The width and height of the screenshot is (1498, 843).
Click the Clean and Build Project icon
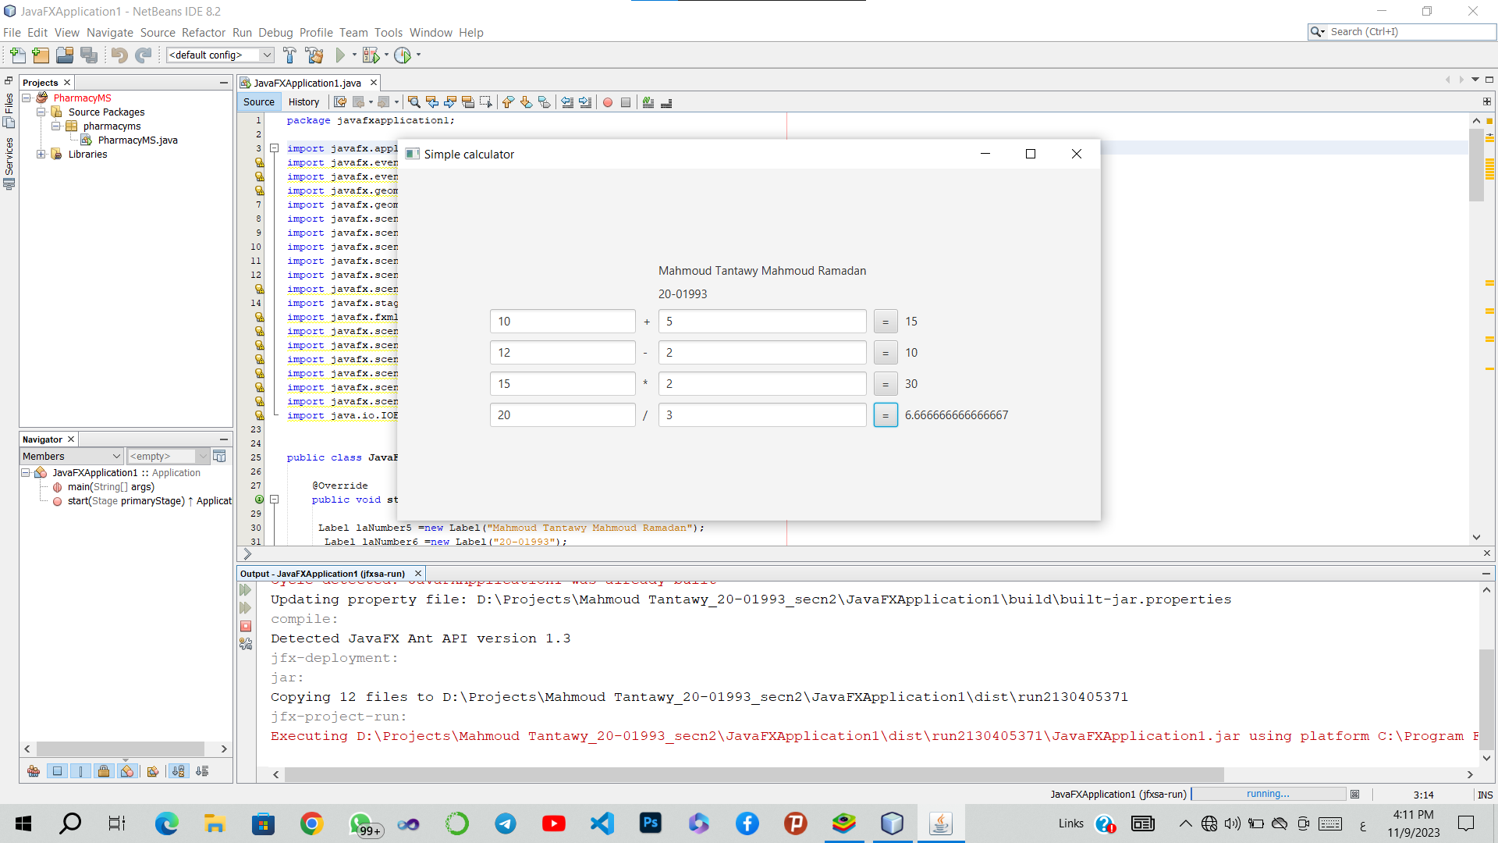(x=314, y=55)
